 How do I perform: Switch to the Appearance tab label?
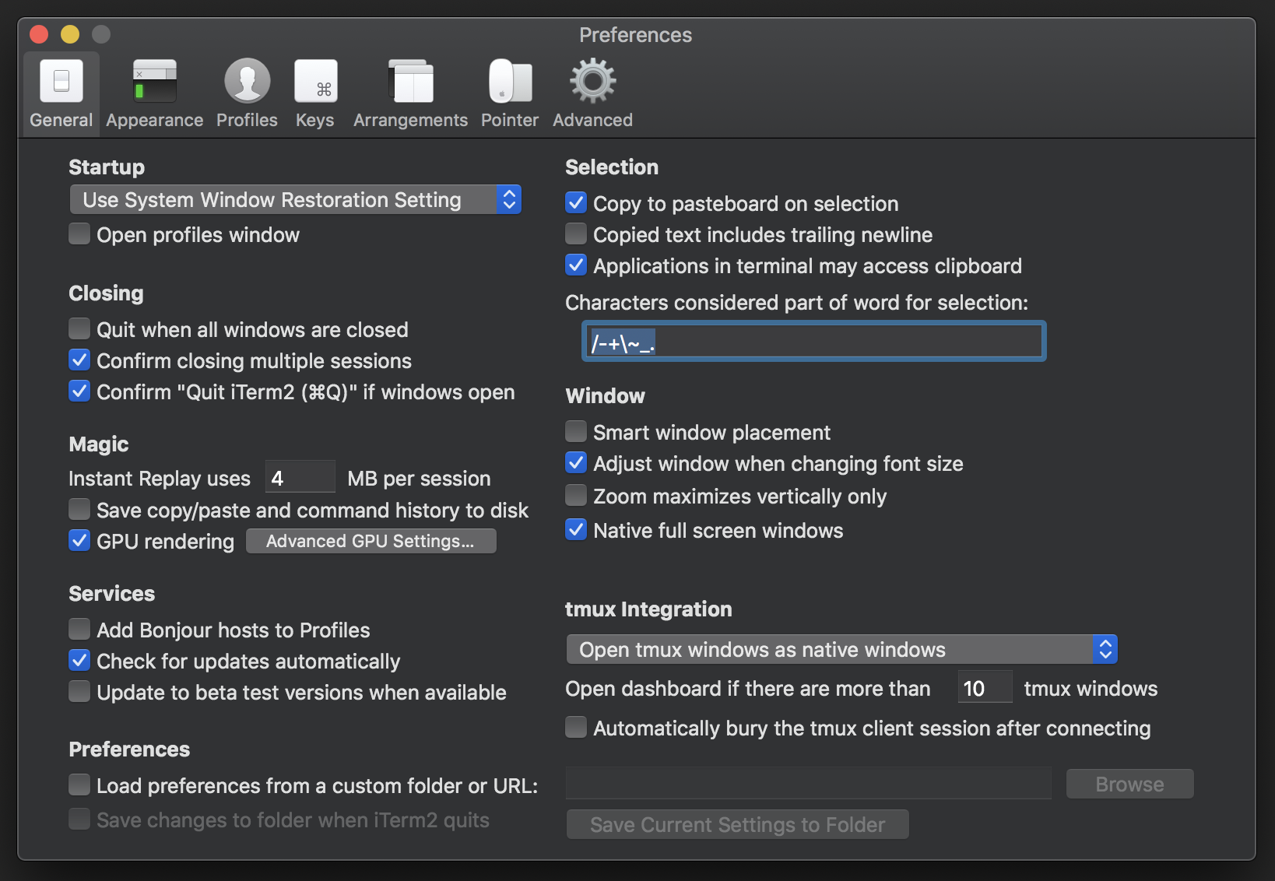coord(154,120)
